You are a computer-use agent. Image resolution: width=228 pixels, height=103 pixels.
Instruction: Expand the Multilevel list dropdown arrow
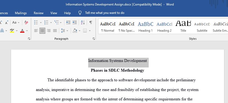click(61, 22)
